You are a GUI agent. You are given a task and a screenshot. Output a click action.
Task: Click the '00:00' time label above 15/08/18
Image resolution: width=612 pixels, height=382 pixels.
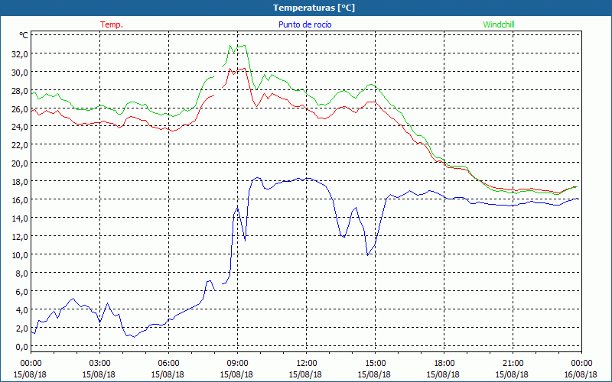(31, 364)
